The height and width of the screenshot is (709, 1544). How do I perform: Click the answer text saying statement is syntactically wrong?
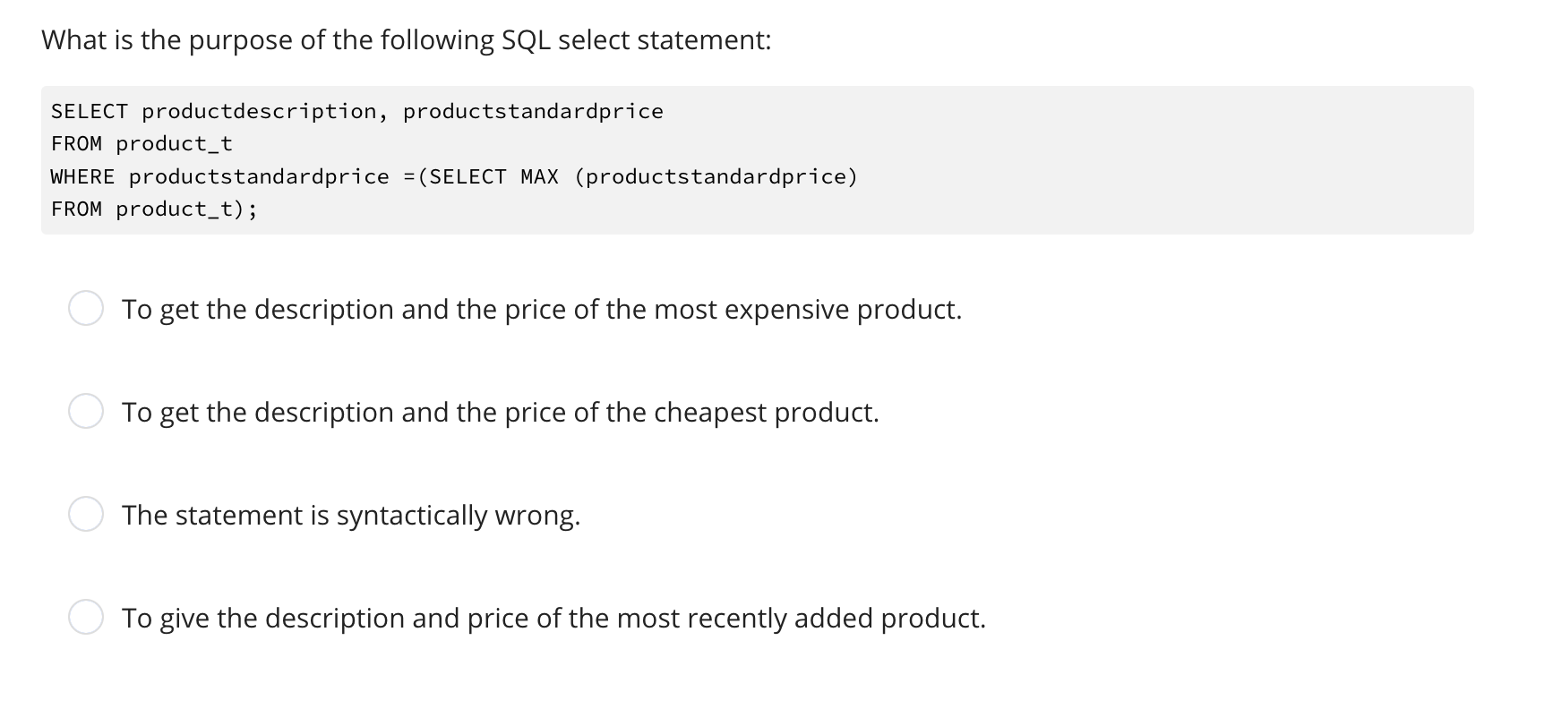(x=351, y=515)
